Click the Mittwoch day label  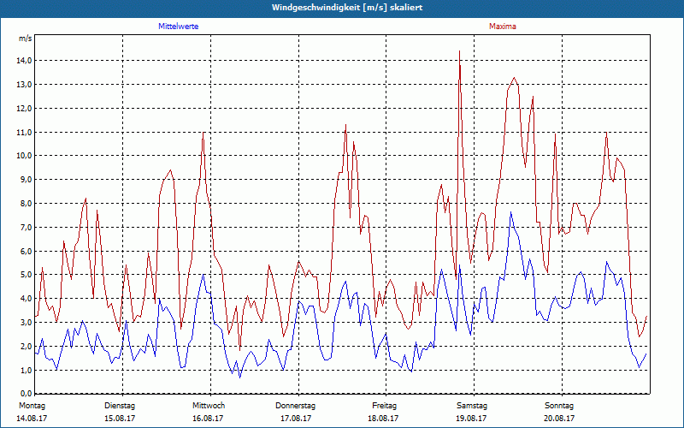209,406
